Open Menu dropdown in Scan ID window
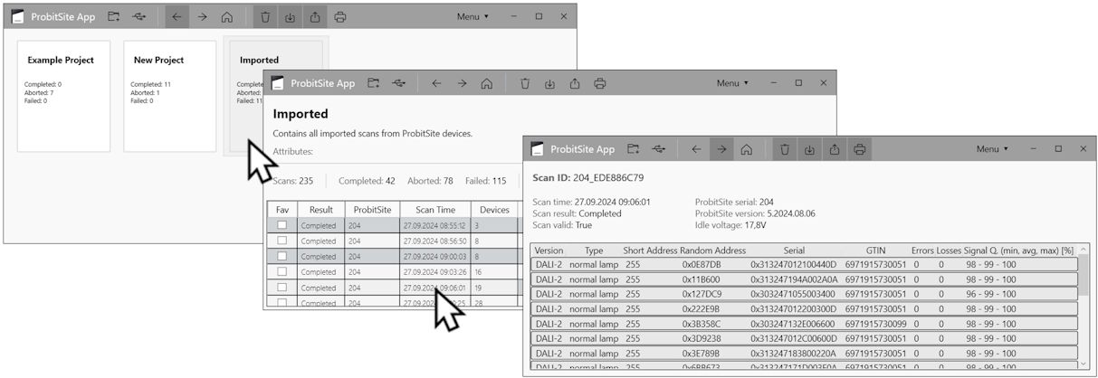The image size is (1098, 378). coord(992,149)
